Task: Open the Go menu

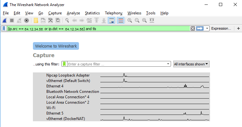Action: [41, 13]
